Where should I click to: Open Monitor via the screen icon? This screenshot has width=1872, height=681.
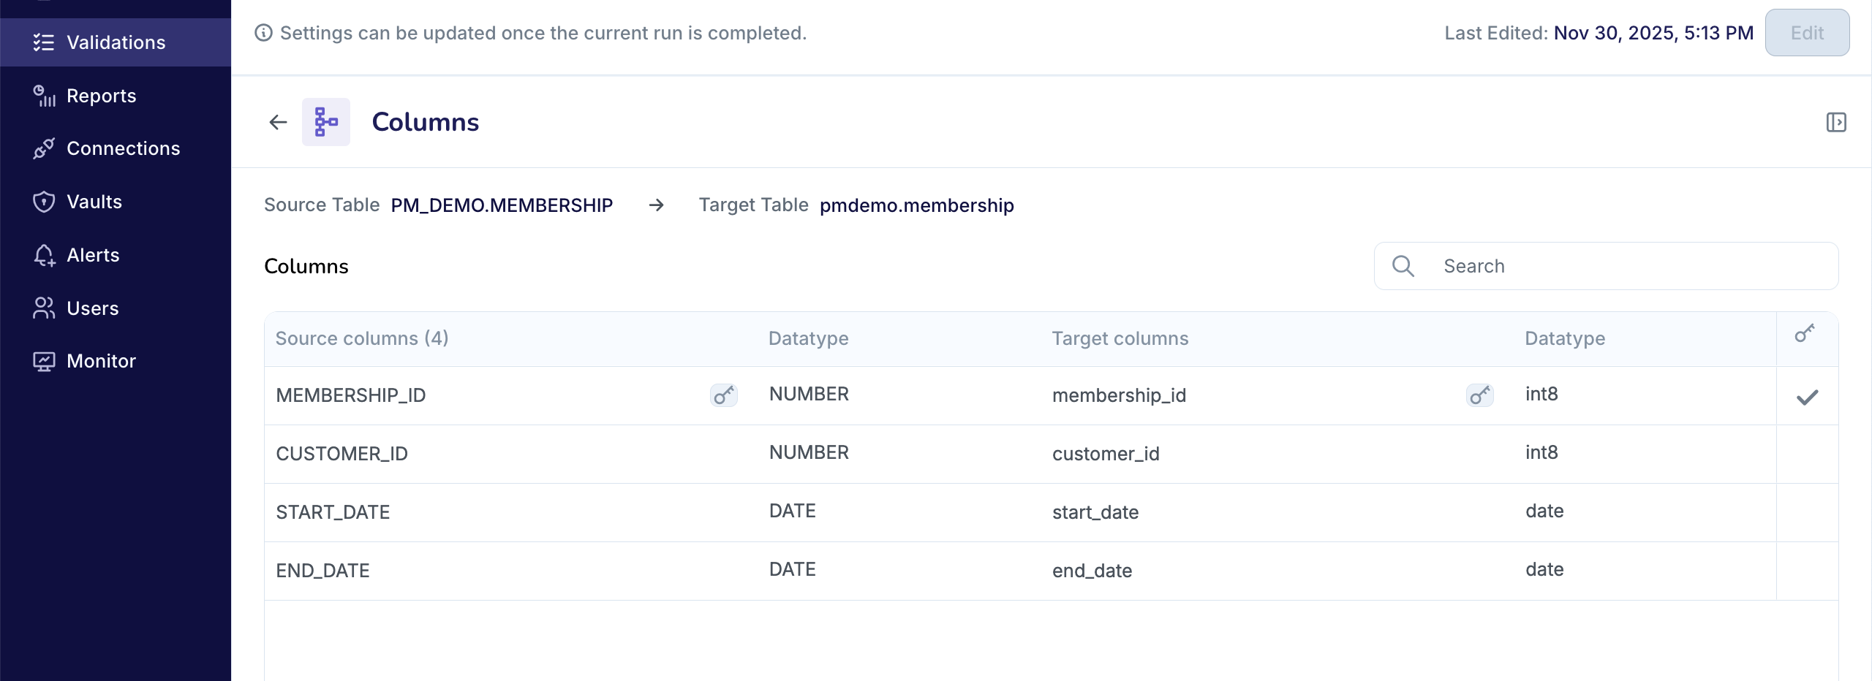44,360
